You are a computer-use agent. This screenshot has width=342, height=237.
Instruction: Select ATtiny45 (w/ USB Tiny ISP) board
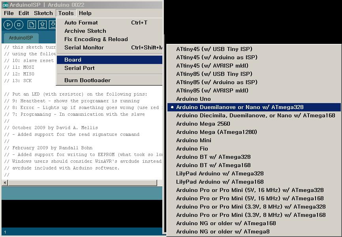254,49
